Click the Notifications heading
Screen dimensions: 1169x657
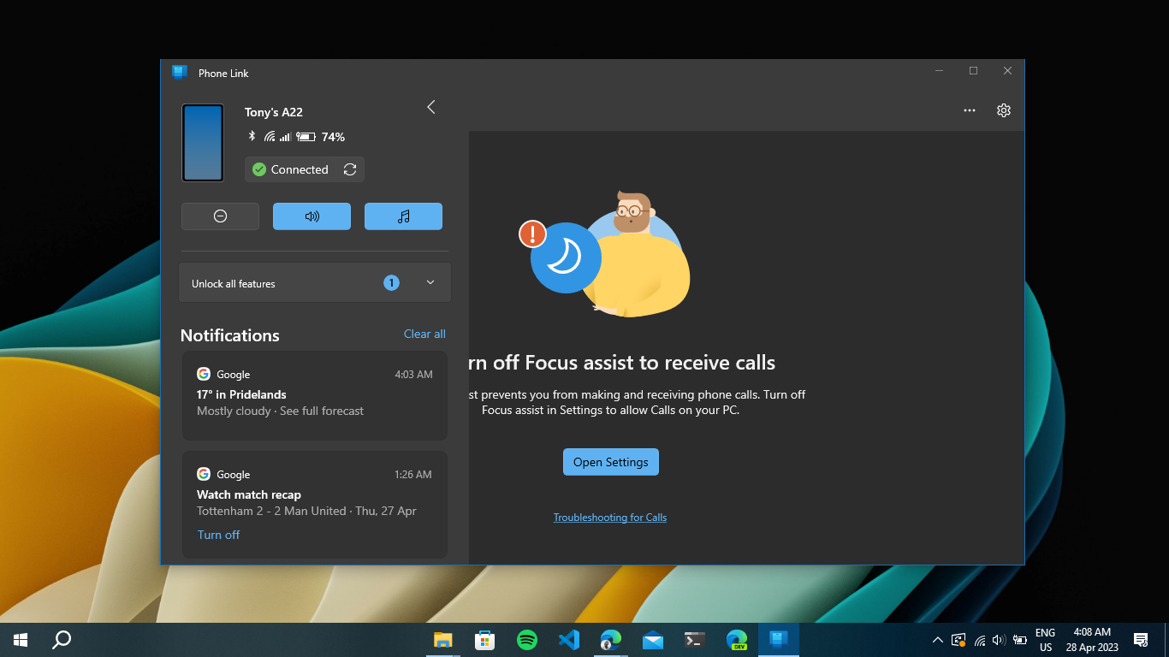point(230,335)
